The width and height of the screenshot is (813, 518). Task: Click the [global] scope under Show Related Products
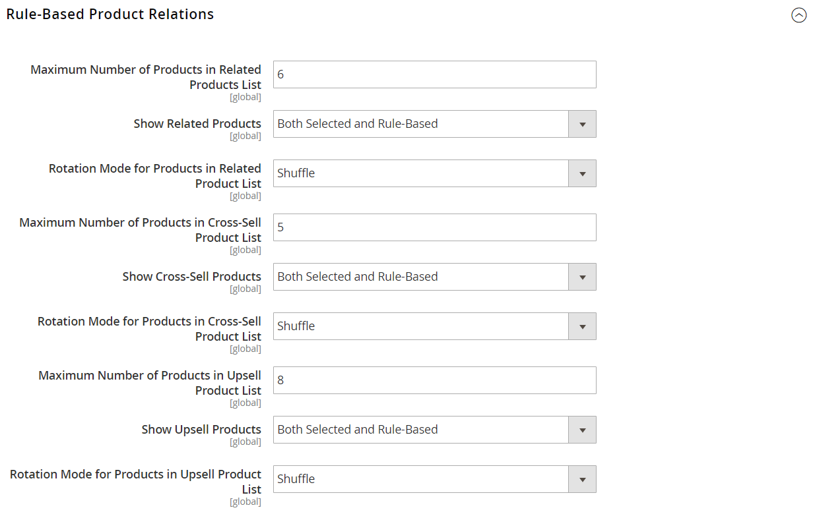tap(245, 136)
